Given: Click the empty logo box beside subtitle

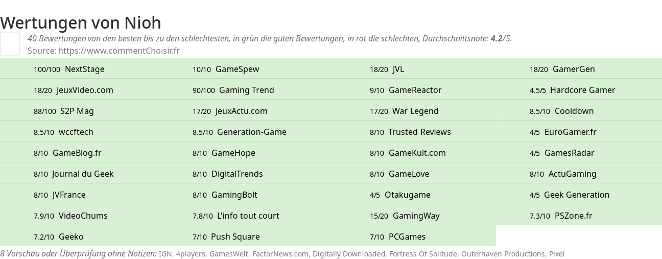Looking at the screenshot, I should tap(10, 43).
